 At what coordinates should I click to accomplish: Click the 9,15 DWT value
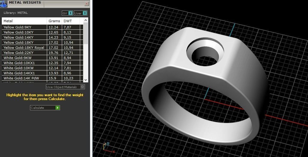tap(67, 37)
